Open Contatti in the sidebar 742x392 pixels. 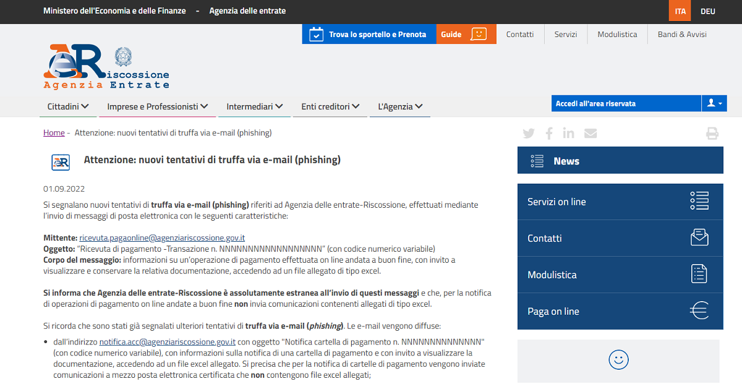pos(620,238)
